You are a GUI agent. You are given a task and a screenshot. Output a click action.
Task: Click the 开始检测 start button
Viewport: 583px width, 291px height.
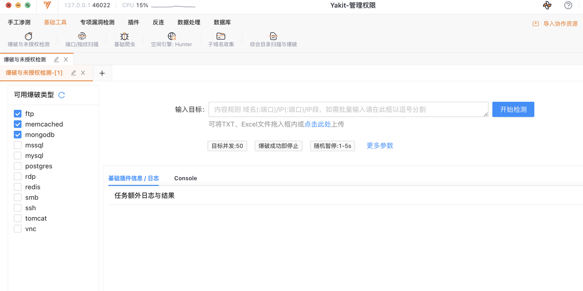pos(513,109)
